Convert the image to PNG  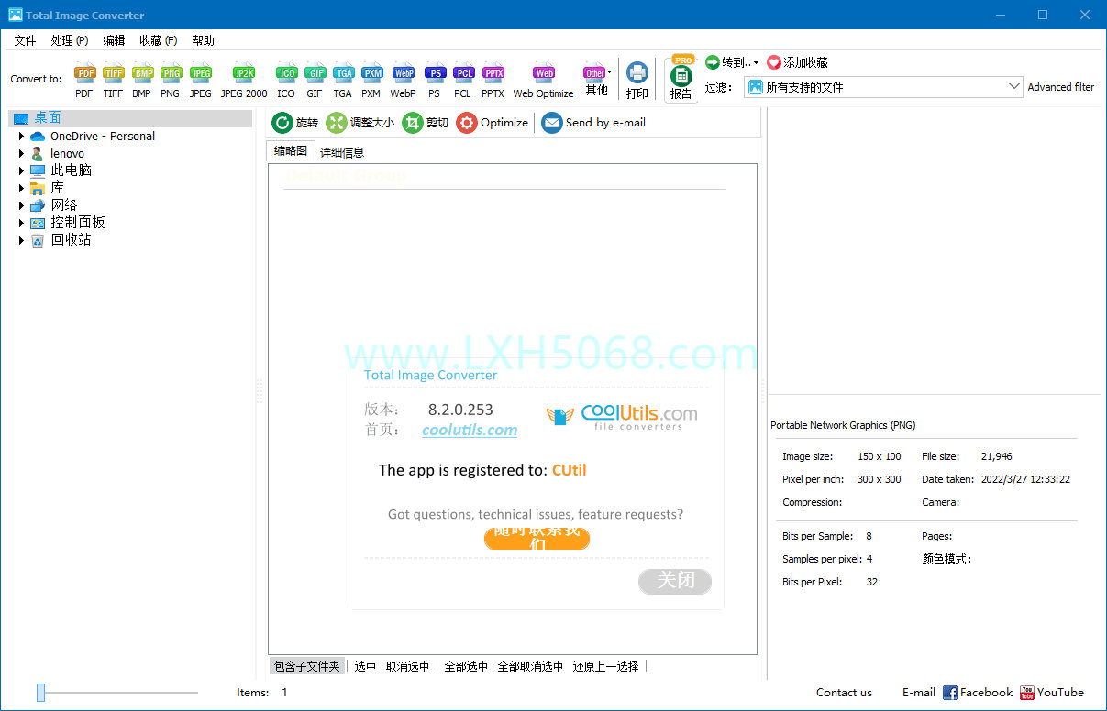171,81
